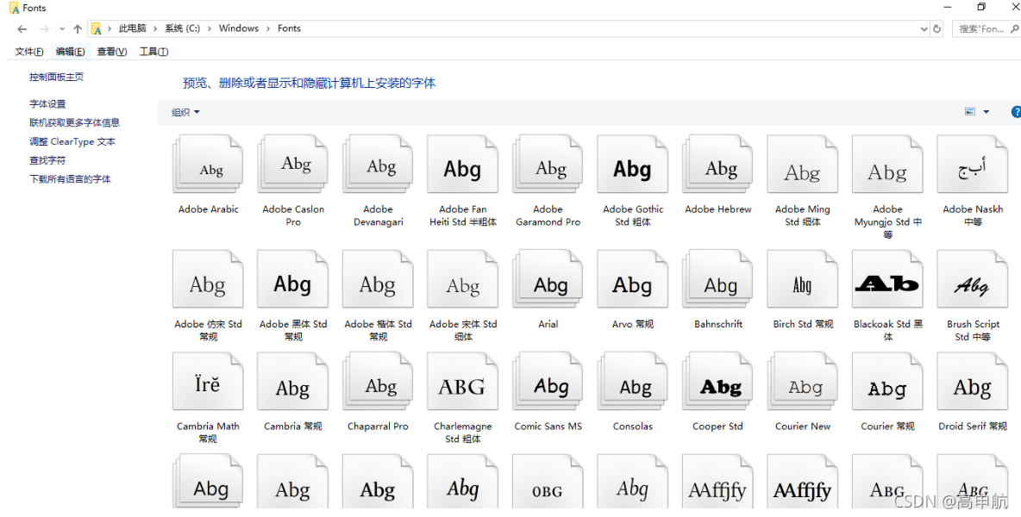Select the Adobe Garamond Pro font icon

[x=548, y=165]
